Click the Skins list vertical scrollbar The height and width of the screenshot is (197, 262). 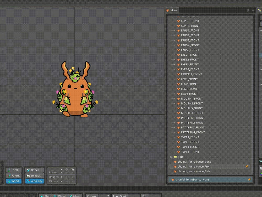tap(252, 103)
